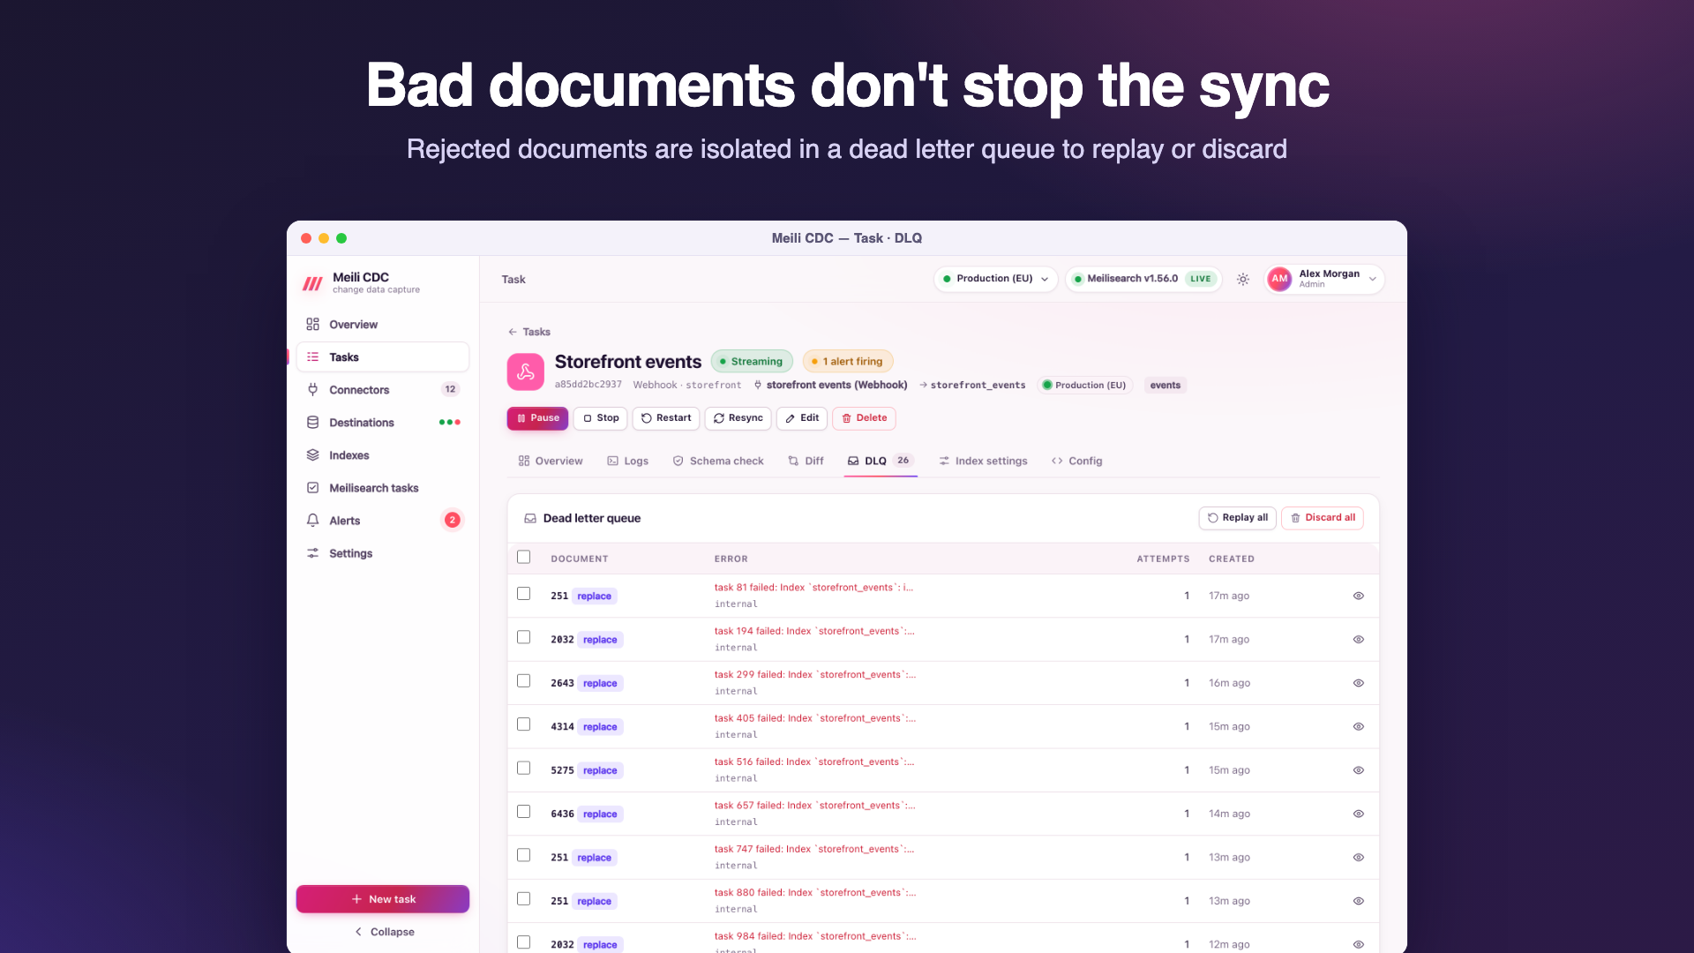The width and height of the screenshot is (1694, 953).
Task: Check the box for document 251 task 81
Action: tap(524, 594)
